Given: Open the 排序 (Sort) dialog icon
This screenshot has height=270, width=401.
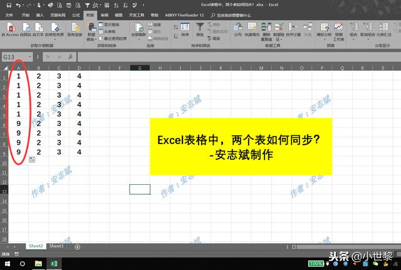Looking at the screenshot, I should point(185,29).
